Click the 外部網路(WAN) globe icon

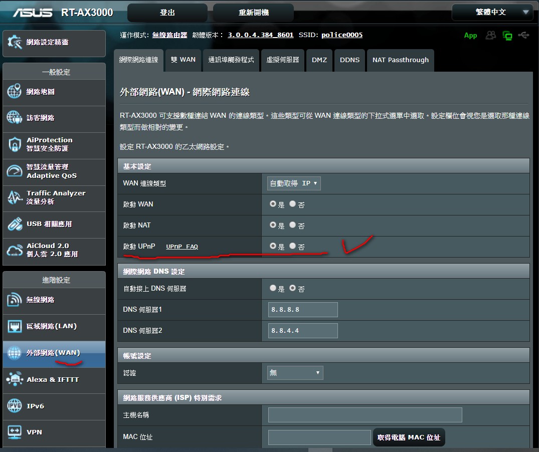(15, 353)
